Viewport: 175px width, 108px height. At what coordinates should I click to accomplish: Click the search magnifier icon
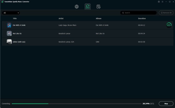123,13
